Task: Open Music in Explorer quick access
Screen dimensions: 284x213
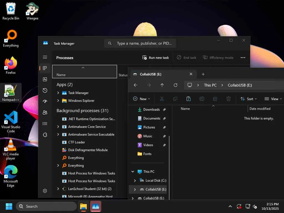Action: click(148, 136)
